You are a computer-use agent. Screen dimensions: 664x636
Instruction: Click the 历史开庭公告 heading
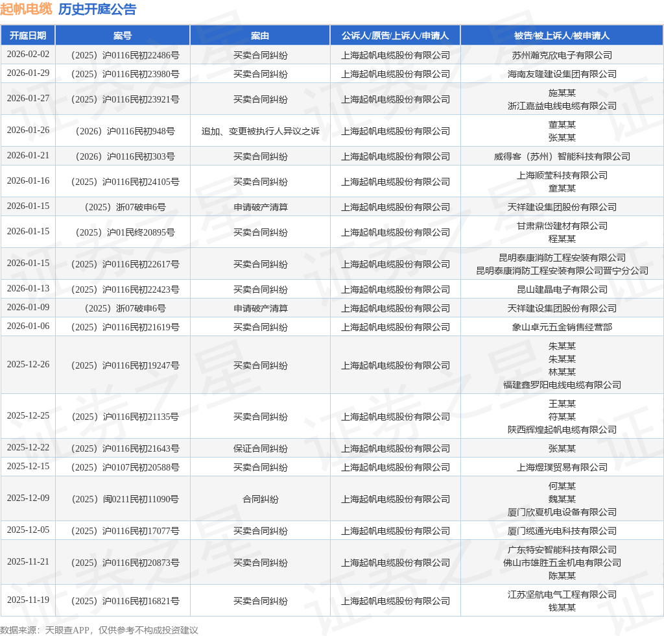pyautogui.click(x=97, y=9)
